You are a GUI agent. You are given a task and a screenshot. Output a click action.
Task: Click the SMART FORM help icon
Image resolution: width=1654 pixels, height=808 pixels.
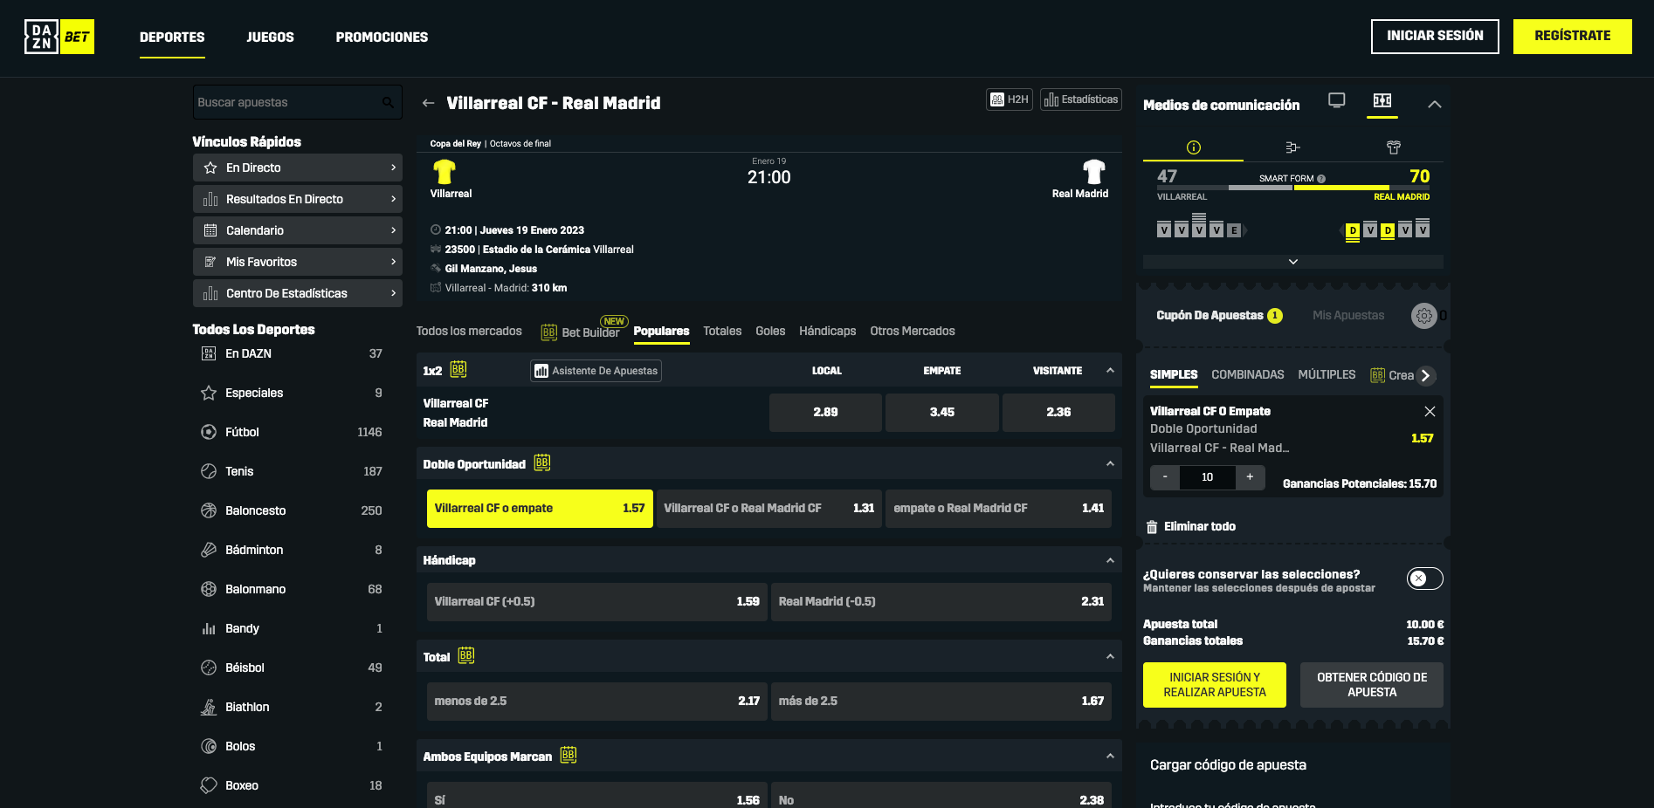[x=1321, y=179]
